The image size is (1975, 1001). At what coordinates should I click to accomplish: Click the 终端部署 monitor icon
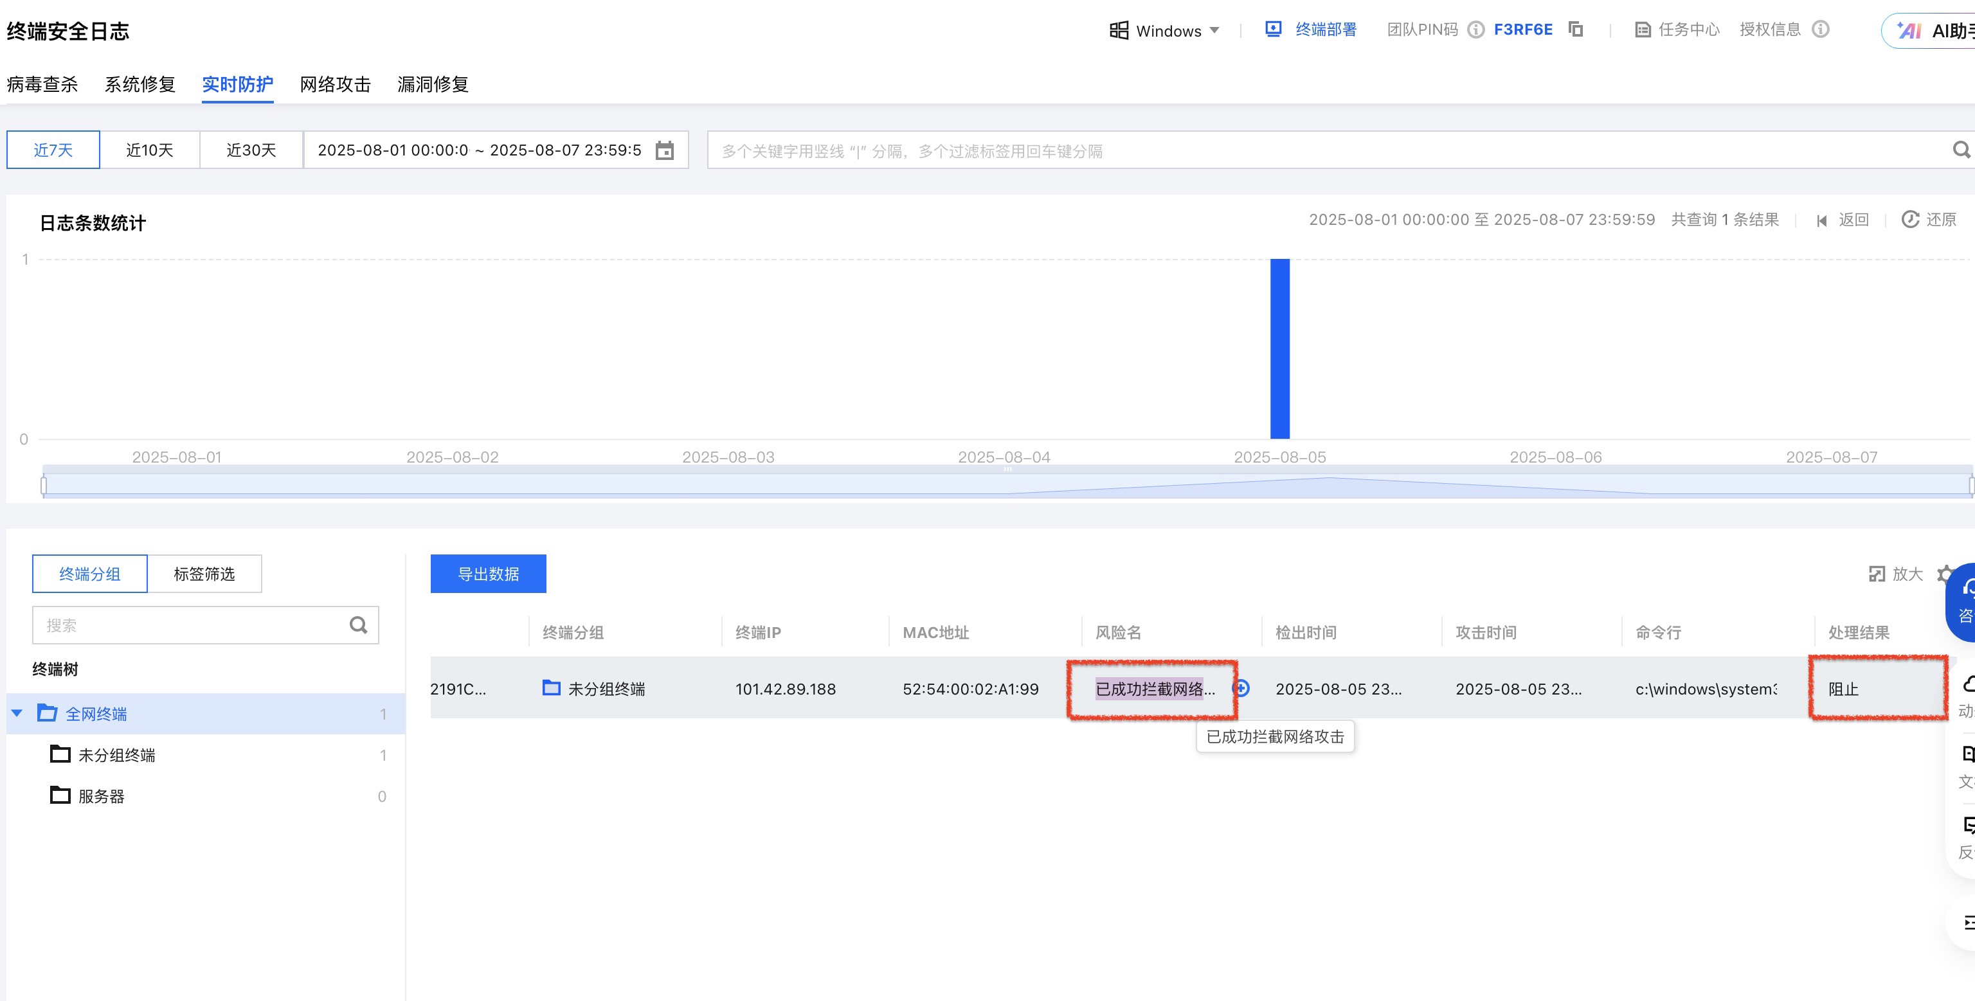pos(1273,29)
